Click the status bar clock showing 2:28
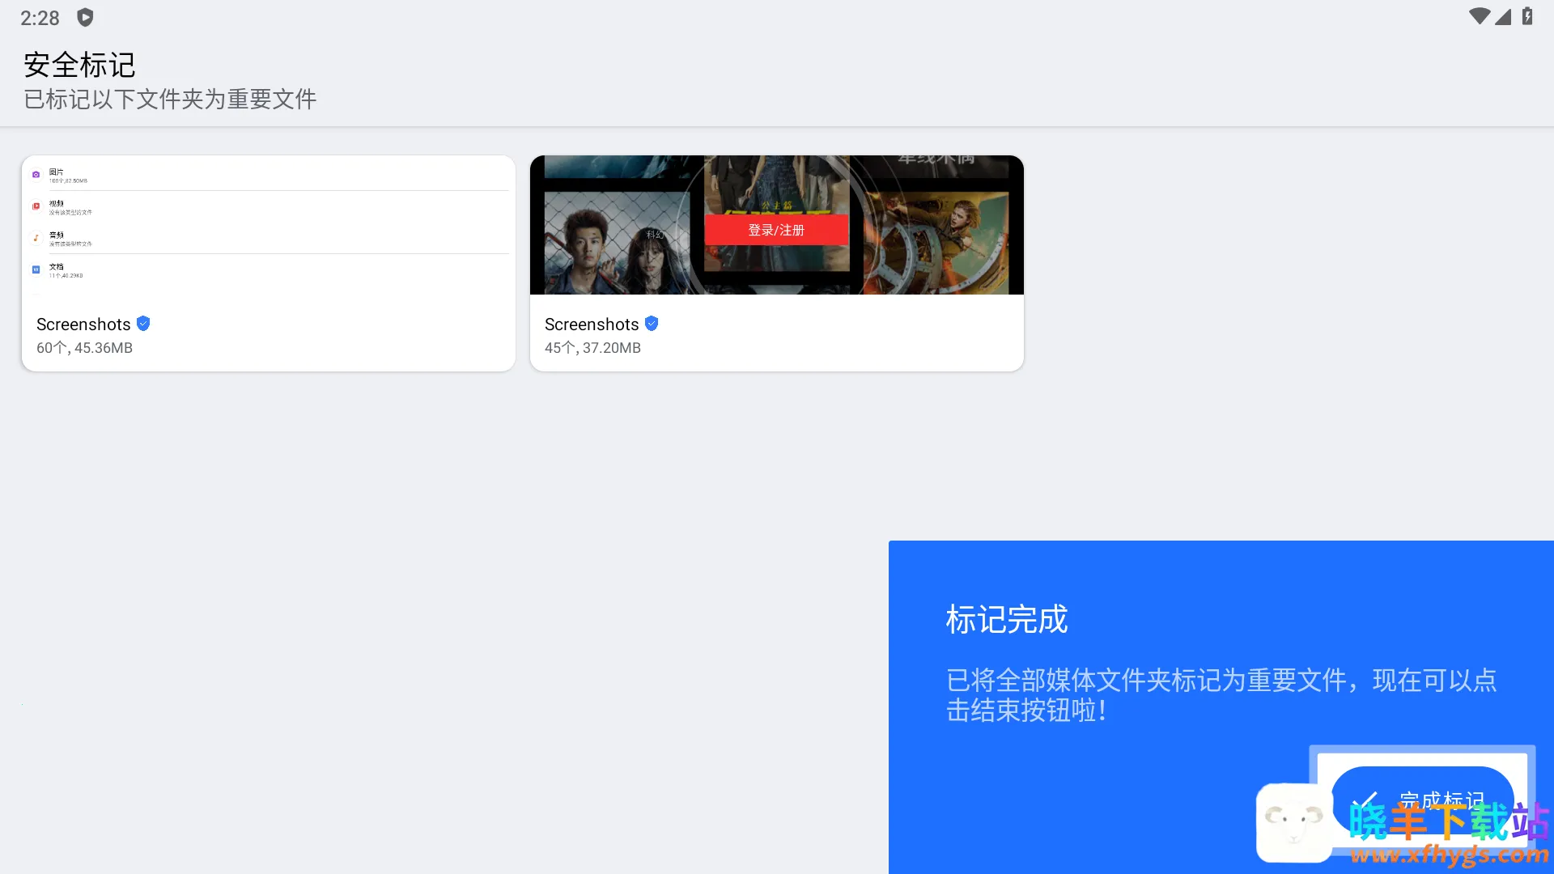The height and width of the screenshot is (874, 1554). 40,18
